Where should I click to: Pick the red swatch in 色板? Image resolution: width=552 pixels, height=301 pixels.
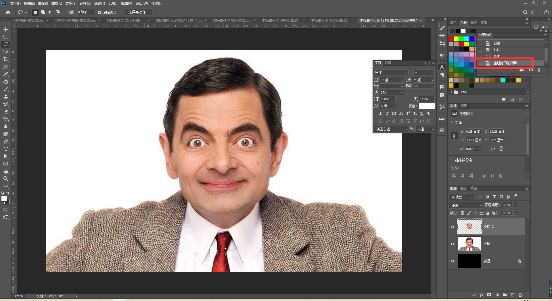pyautogui.click(x=451, y=39)
